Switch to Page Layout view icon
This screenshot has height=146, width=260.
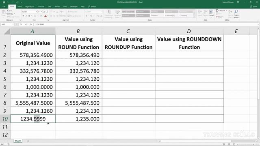pos(229,144)
